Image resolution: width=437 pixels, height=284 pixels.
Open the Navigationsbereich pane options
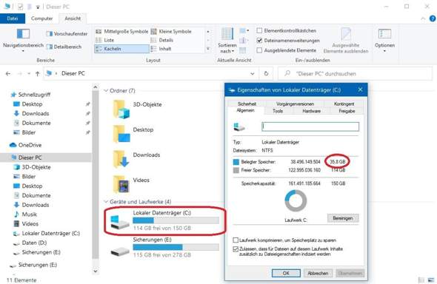(23, 41)
